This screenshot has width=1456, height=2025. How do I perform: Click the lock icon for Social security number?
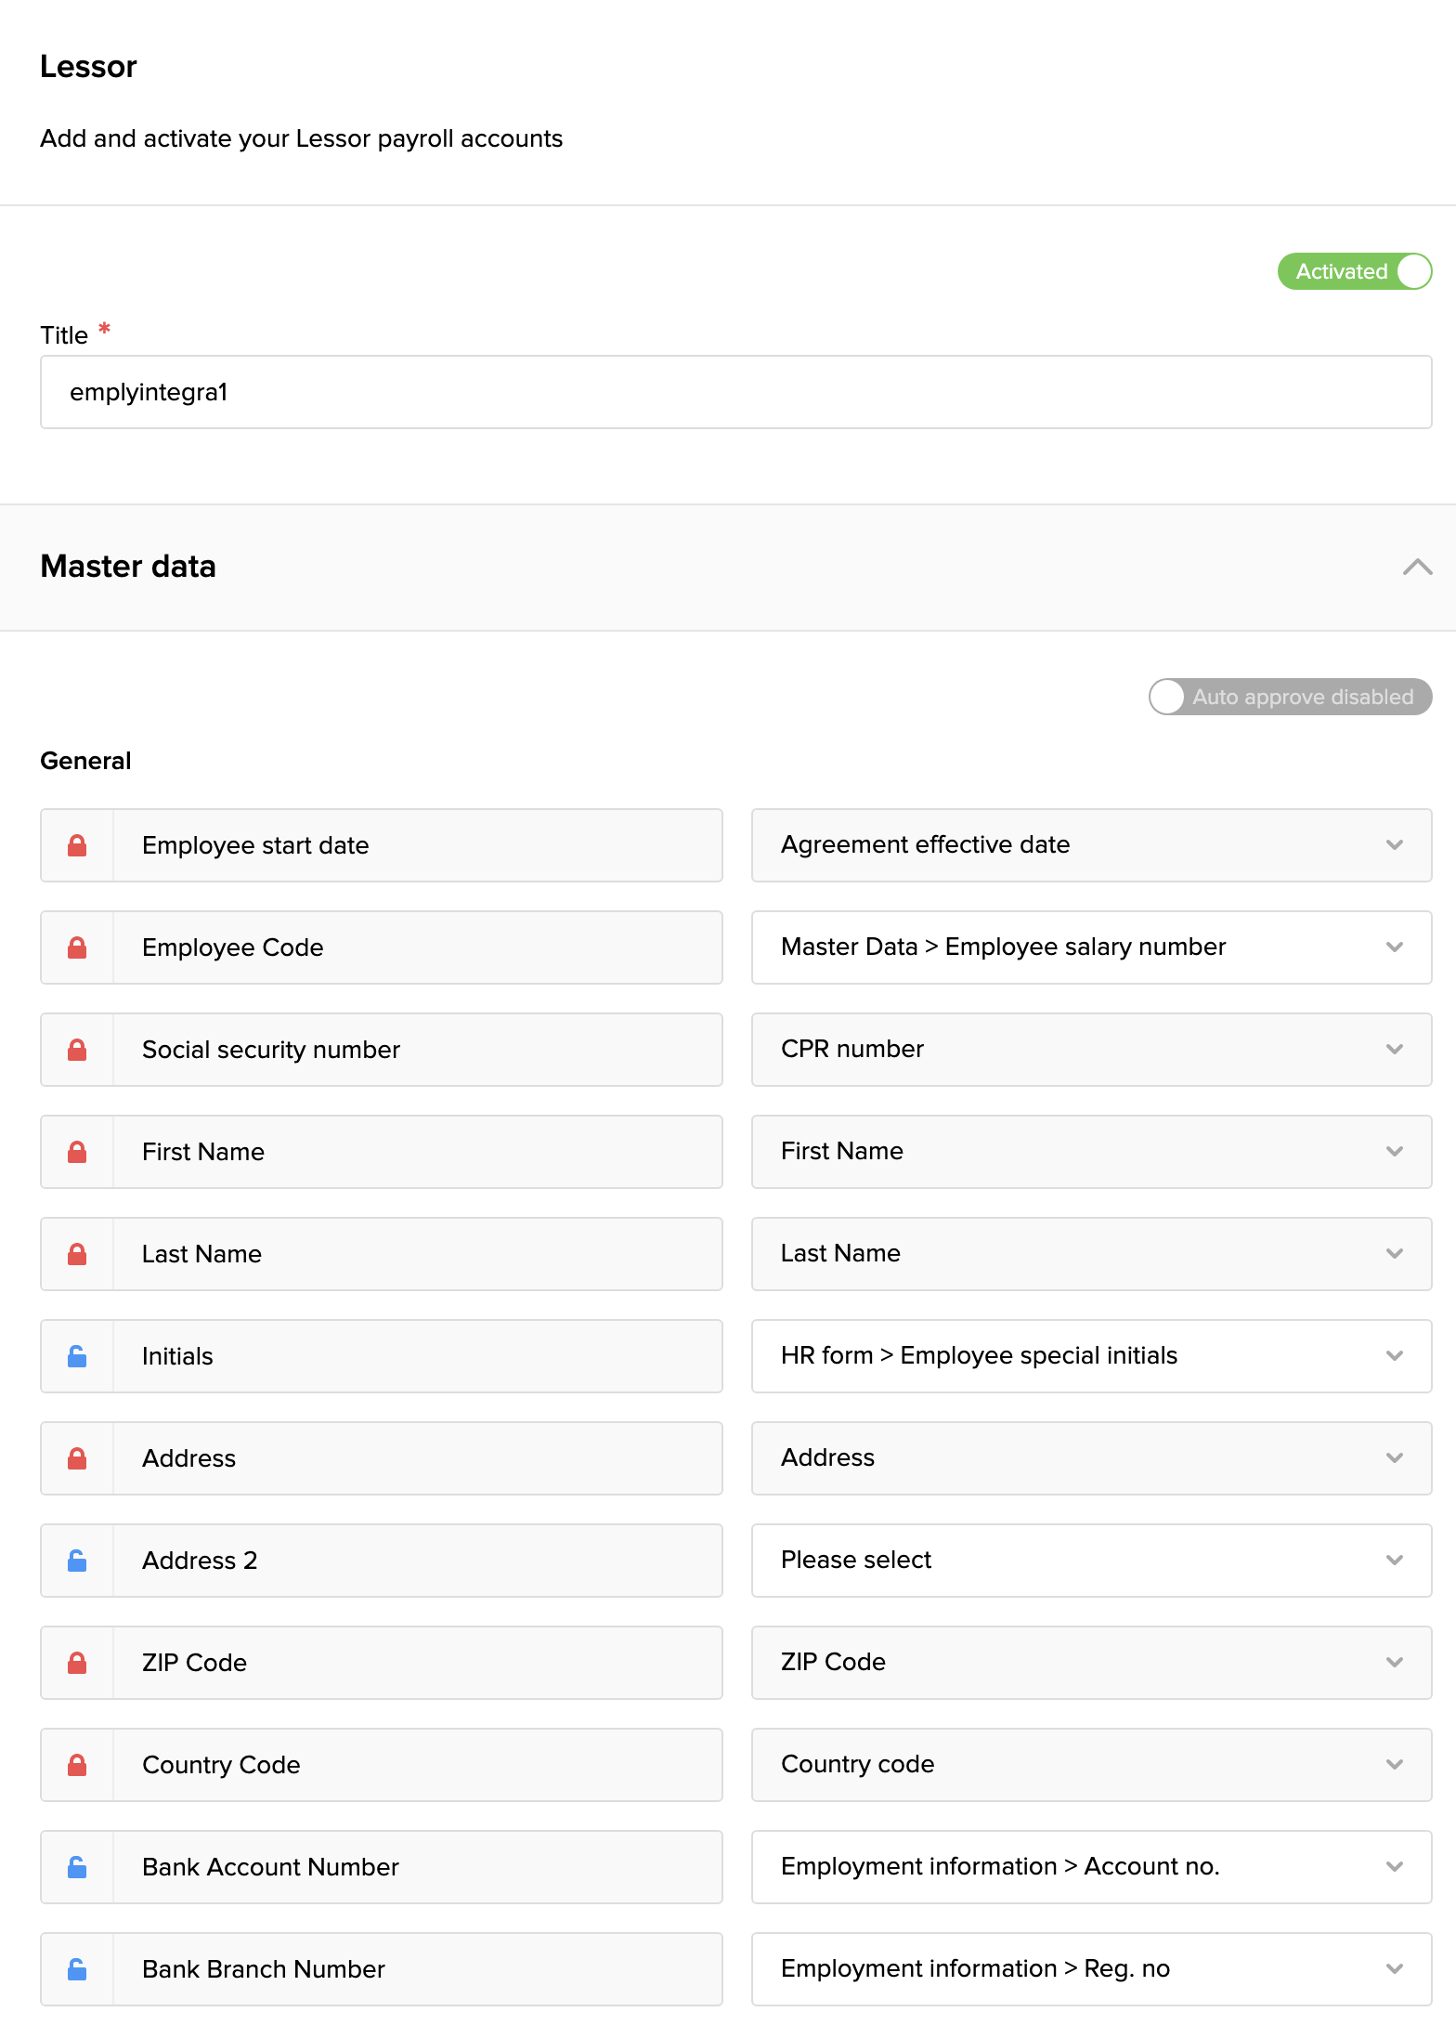pyautogui.click(x=77, y=1050)
